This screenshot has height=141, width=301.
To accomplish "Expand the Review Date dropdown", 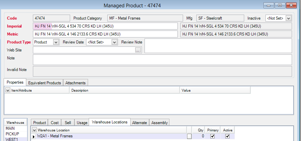I will pos(114,42).
